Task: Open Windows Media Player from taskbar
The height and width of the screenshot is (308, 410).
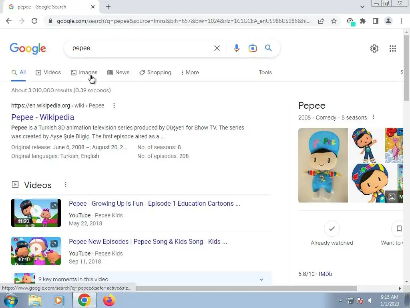Action: coord(59,300)
